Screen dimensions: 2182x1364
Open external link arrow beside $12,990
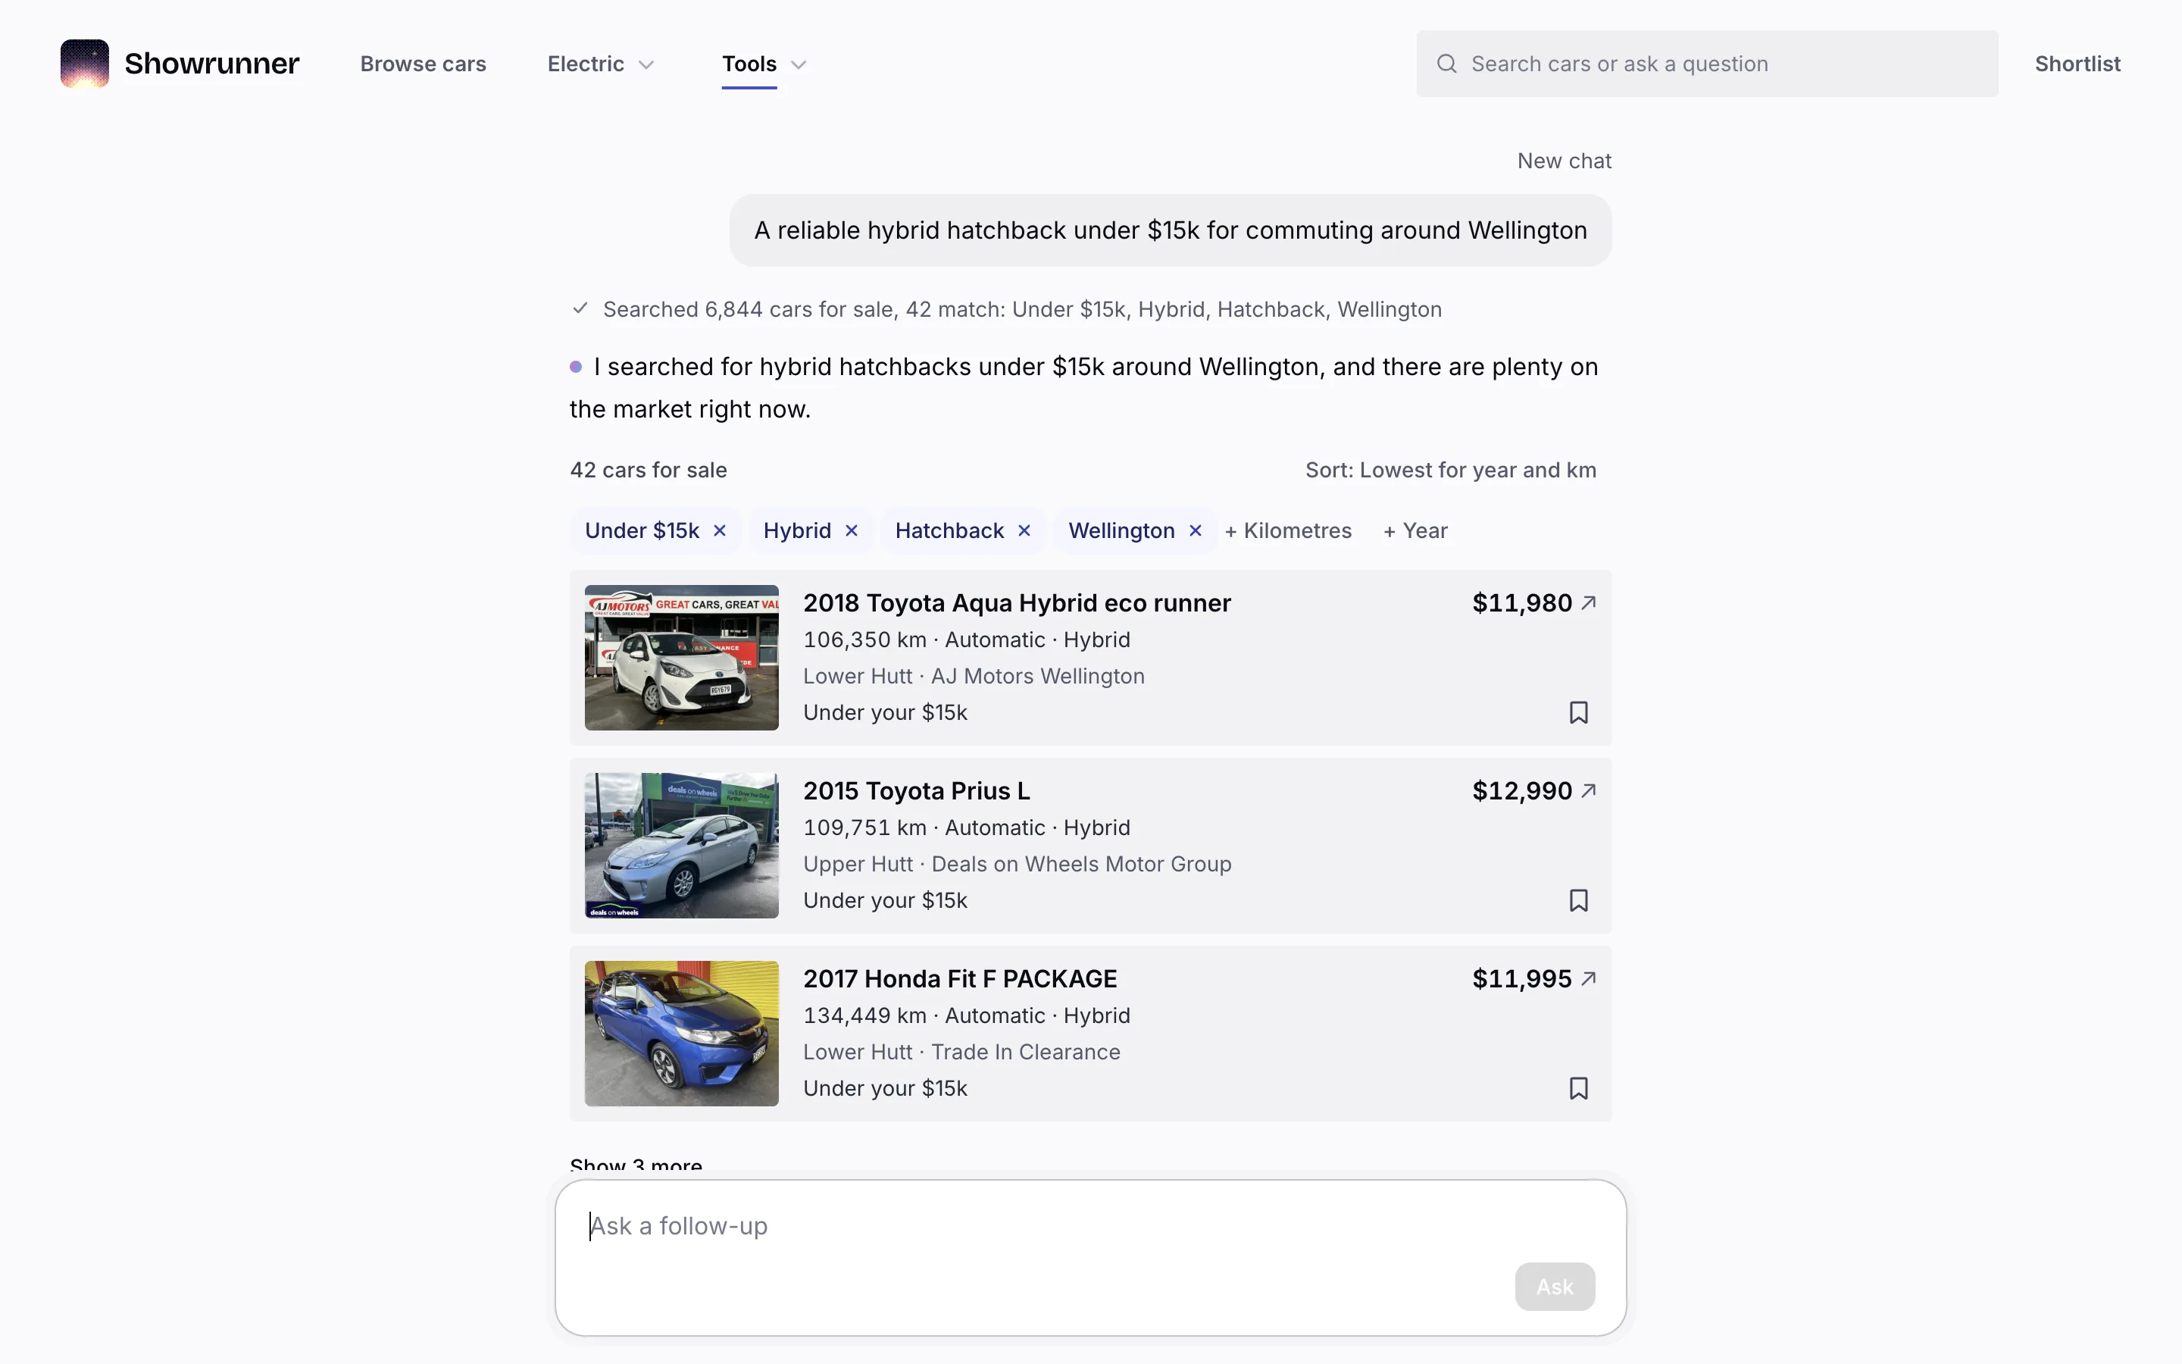click(x=1589, y=790)
